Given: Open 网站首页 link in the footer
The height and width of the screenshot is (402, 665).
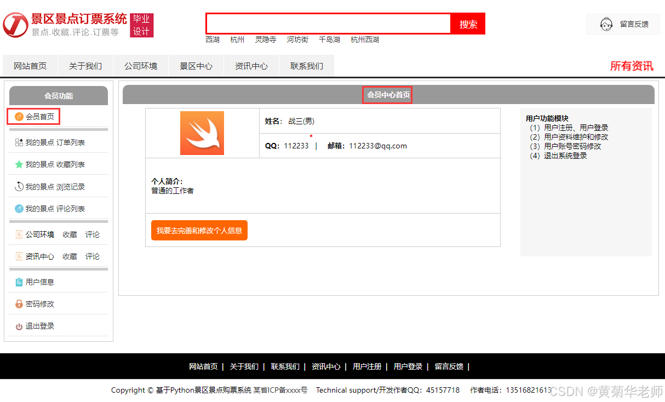Looking at the screenshot, I should [x=203, y=366].
